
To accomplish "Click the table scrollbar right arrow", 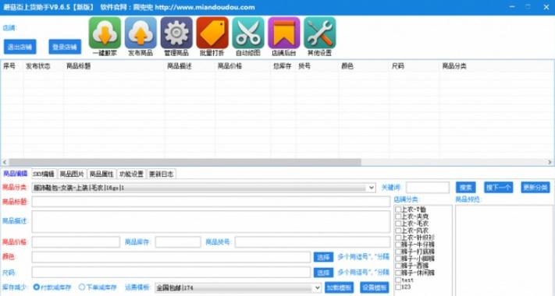I will pos(550,162).
